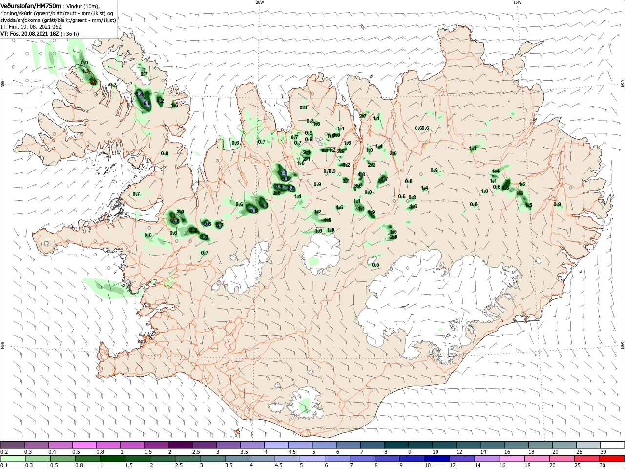Click the 3.6 precipitation value
Screen dimensions: 625x469
coord(358,186)
